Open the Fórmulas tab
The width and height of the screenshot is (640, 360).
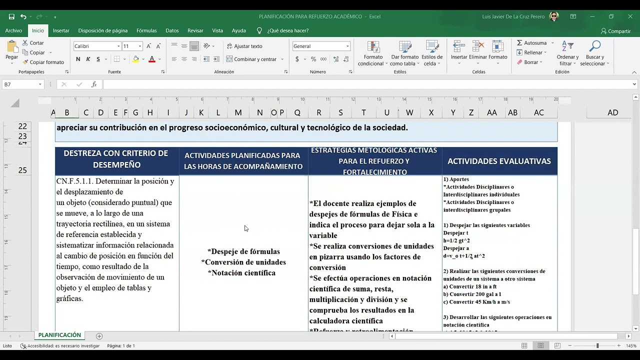(146, 30)
